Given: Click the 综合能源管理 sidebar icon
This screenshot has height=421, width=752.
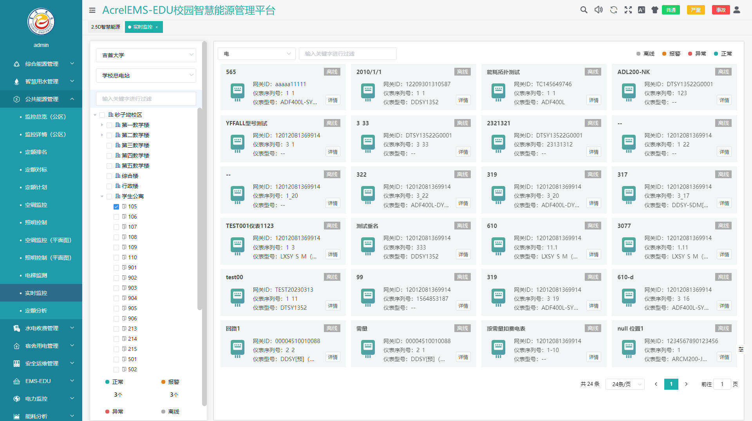Looking at the screenshot, I should [x=16, y=64].
